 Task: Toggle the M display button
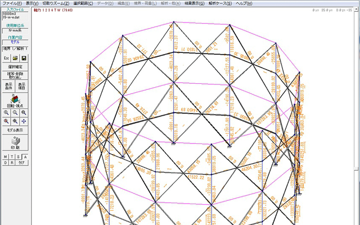coord(5,156)
